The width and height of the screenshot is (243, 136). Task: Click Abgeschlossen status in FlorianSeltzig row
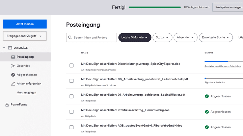point(220,112)
